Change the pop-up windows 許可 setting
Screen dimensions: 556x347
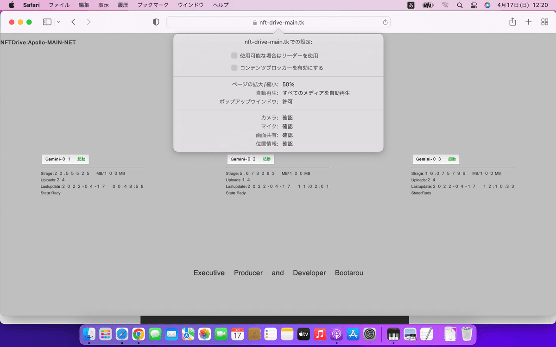click(x=288, y=102)
